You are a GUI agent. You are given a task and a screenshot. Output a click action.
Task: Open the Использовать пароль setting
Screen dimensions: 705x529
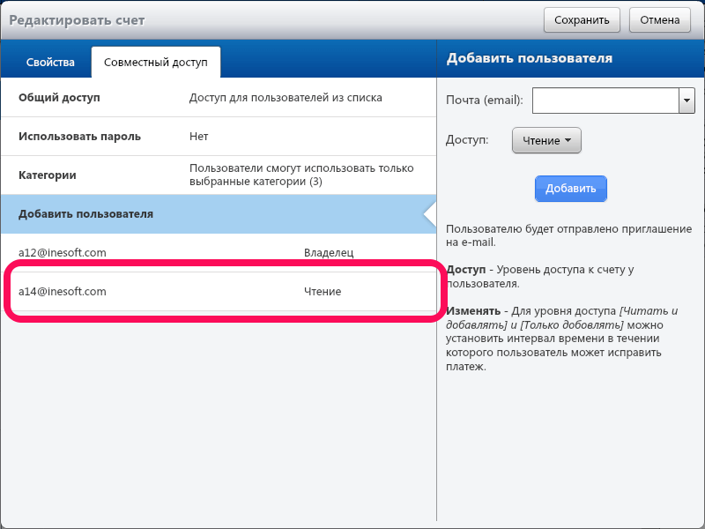pos(79,137)
